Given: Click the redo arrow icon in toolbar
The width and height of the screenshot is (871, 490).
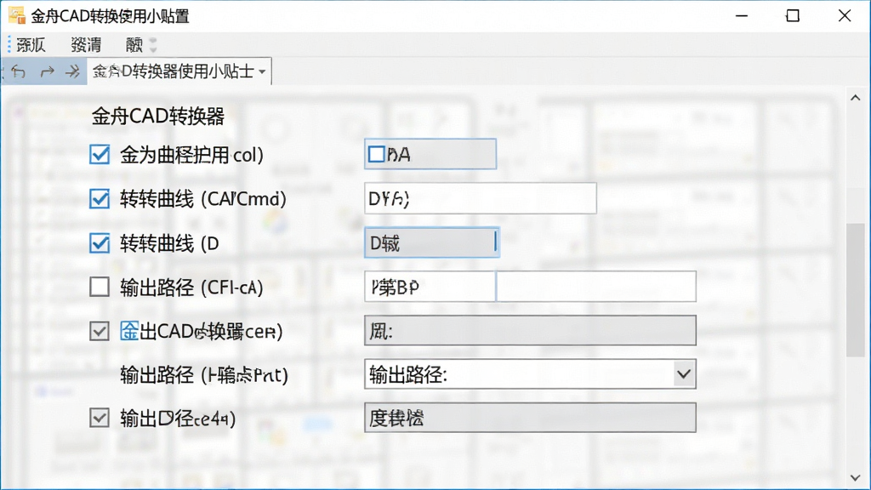Looking at the screenshot, I should point(48,71).
